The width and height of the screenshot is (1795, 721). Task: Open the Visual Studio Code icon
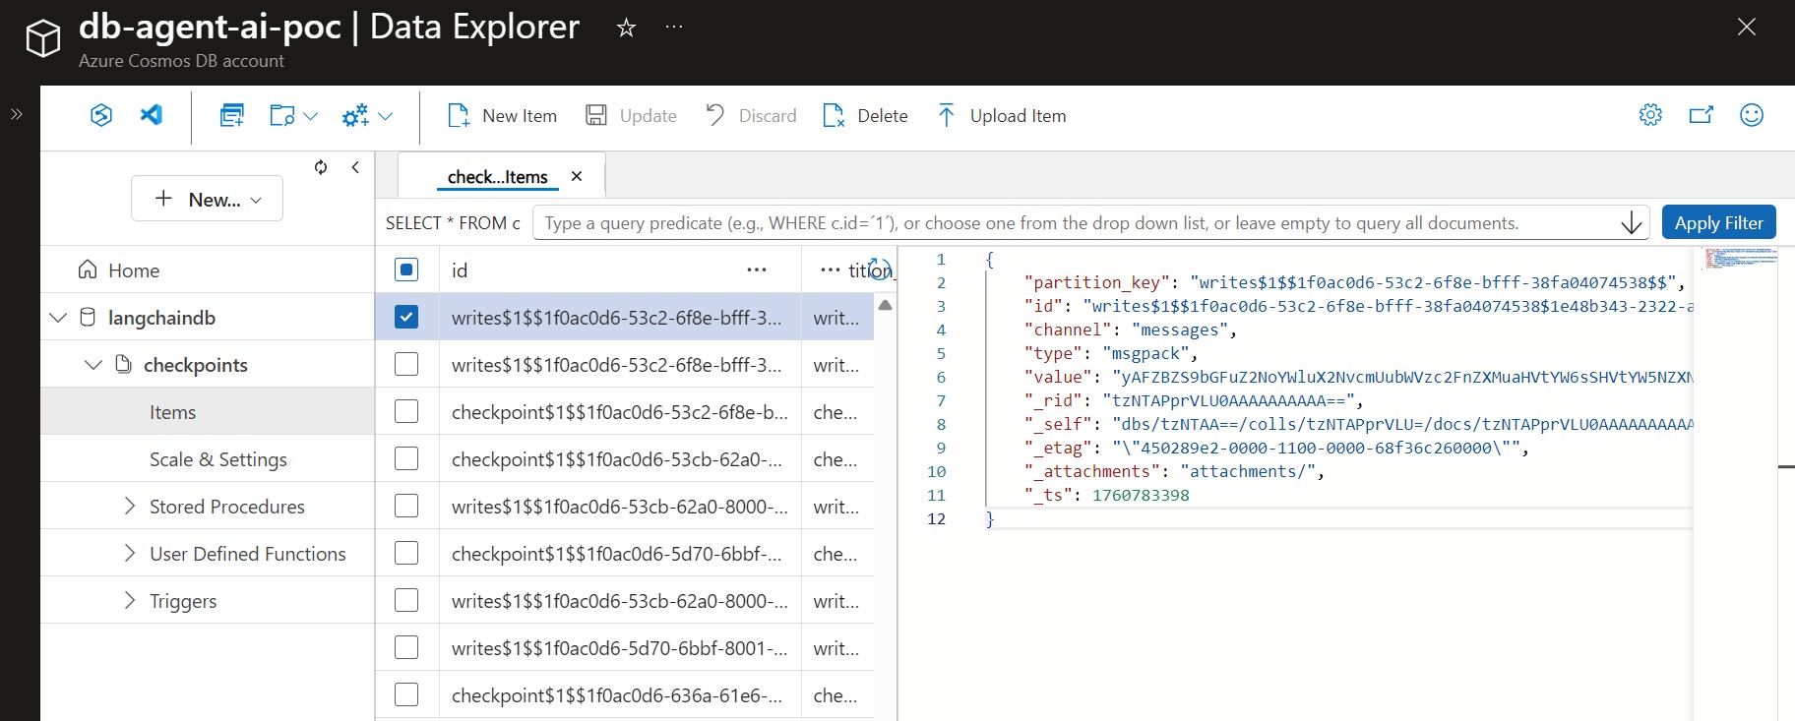pos(152,115)
